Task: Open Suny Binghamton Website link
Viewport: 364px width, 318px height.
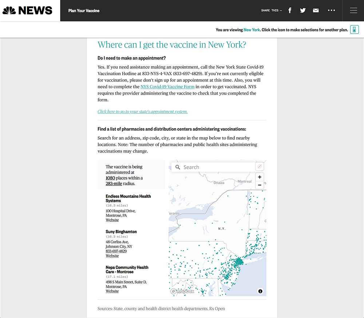Action: coord(112,256)
